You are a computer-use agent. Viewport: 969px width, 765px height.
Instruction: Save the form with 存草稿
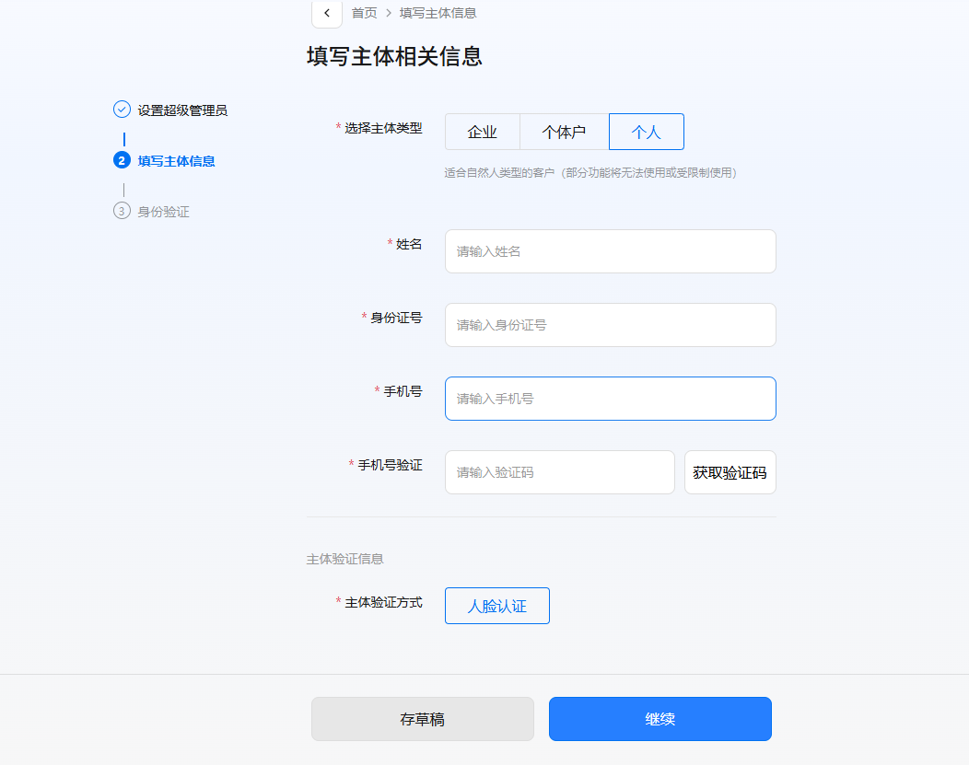pyautogui.click(x=422, y=719)
